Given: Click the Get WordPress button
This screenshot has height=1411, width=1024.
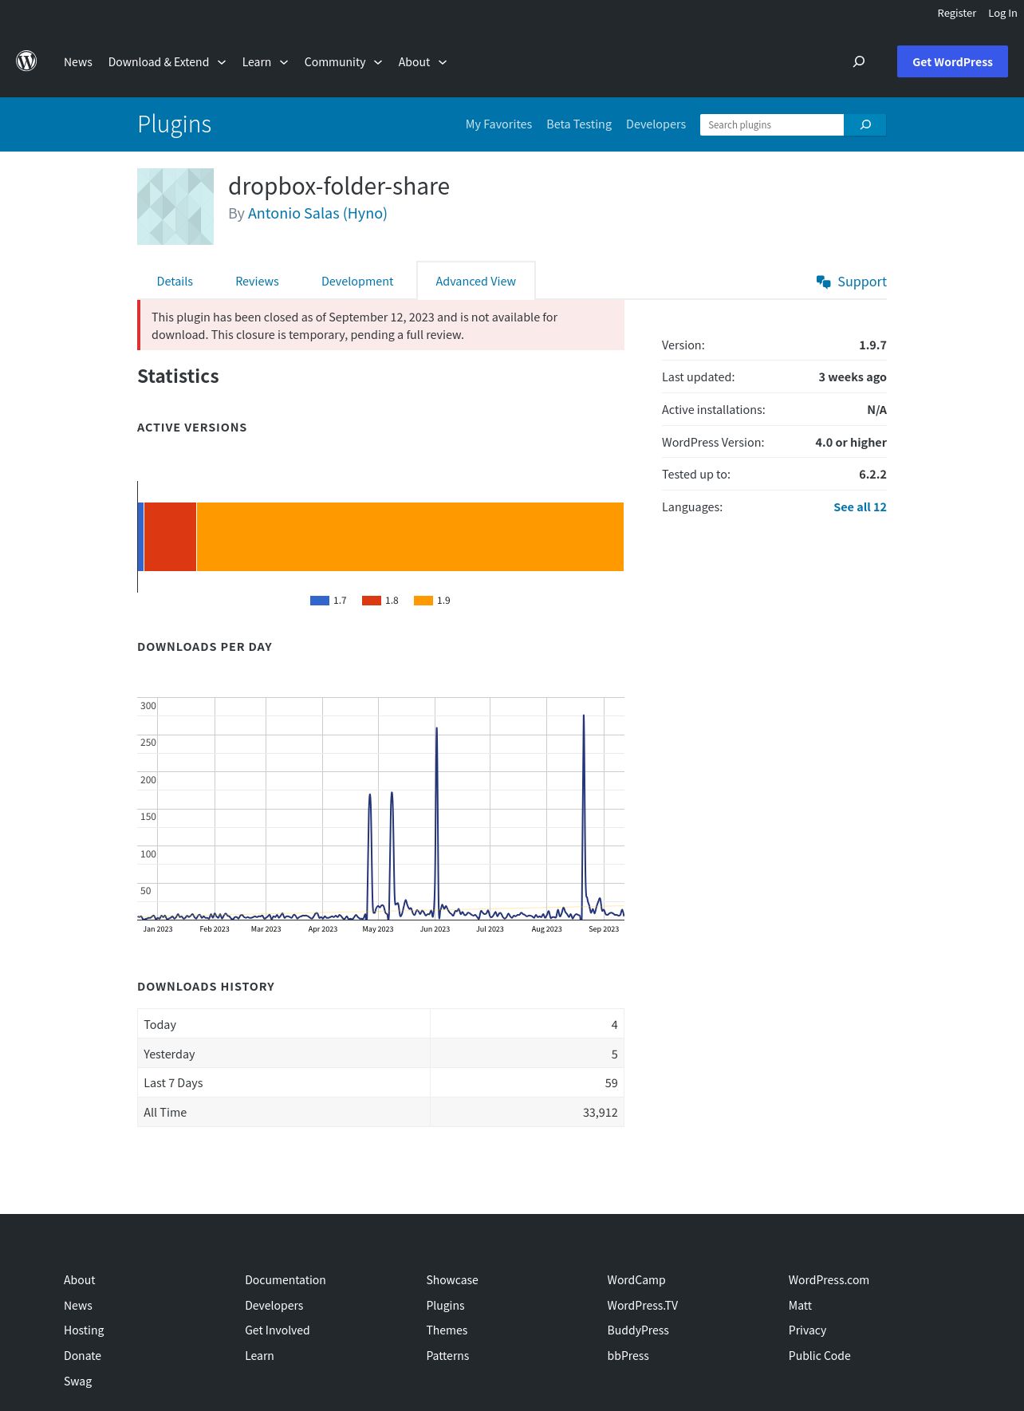Looking at the screenshot, I should [x=952, y=61].
